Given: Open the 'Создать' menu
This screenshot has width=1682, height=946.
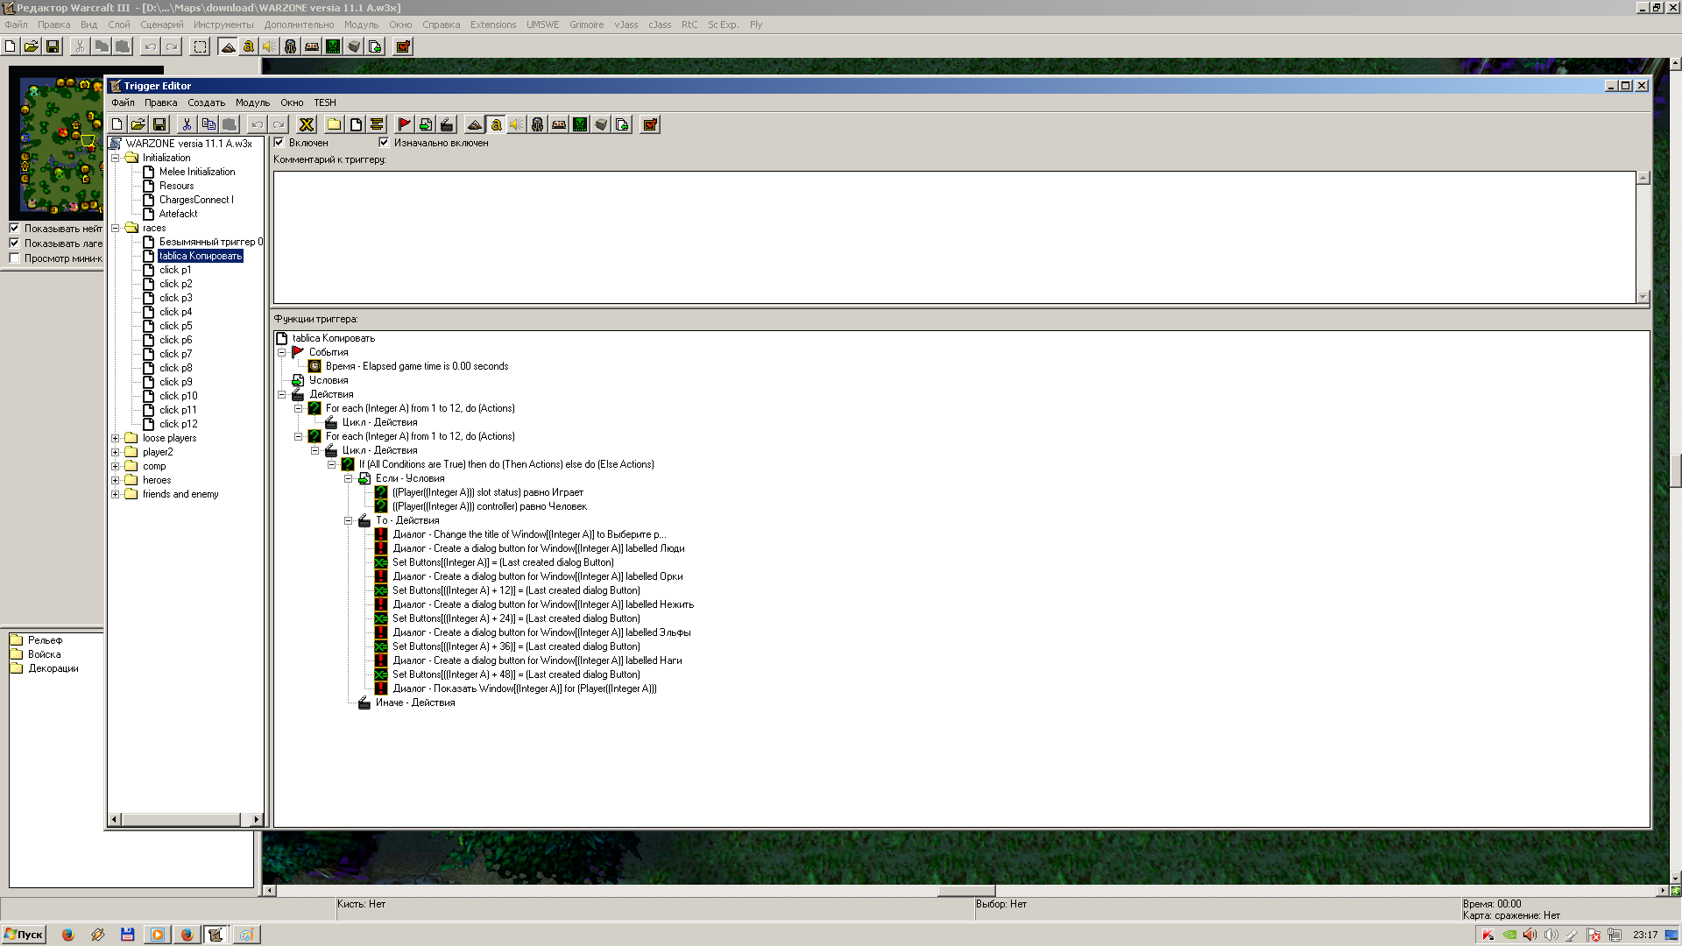Looking at the screenshot, I should (x=206, y=102).
